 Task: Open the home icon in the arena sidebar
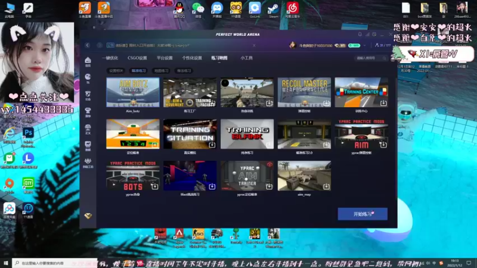click(x=88, y=60)
